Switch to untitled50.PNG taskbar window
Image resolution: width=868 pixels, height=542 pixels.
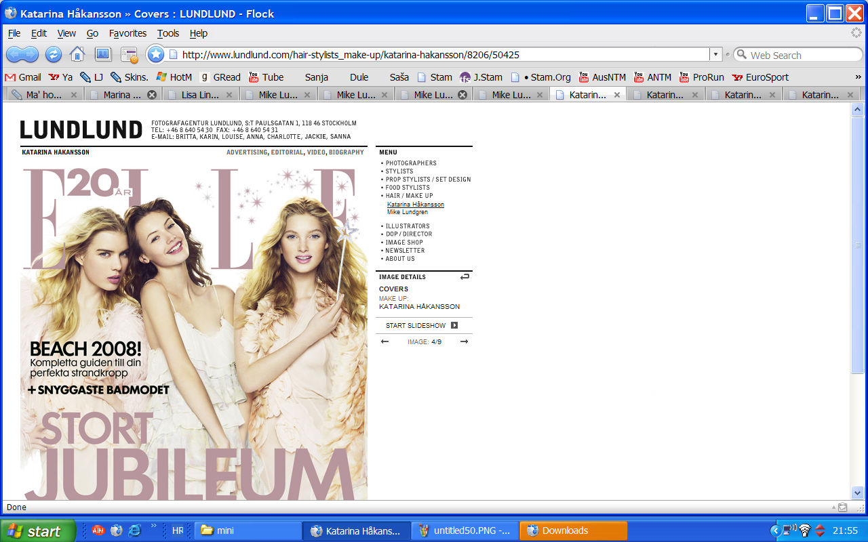465,530
